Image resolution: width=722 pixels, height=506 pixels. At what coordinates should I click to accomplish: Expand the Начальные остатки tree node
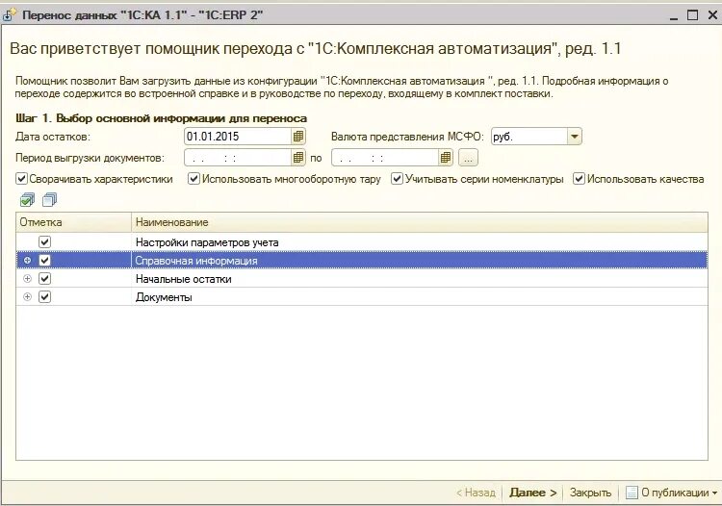click(28, 279)
